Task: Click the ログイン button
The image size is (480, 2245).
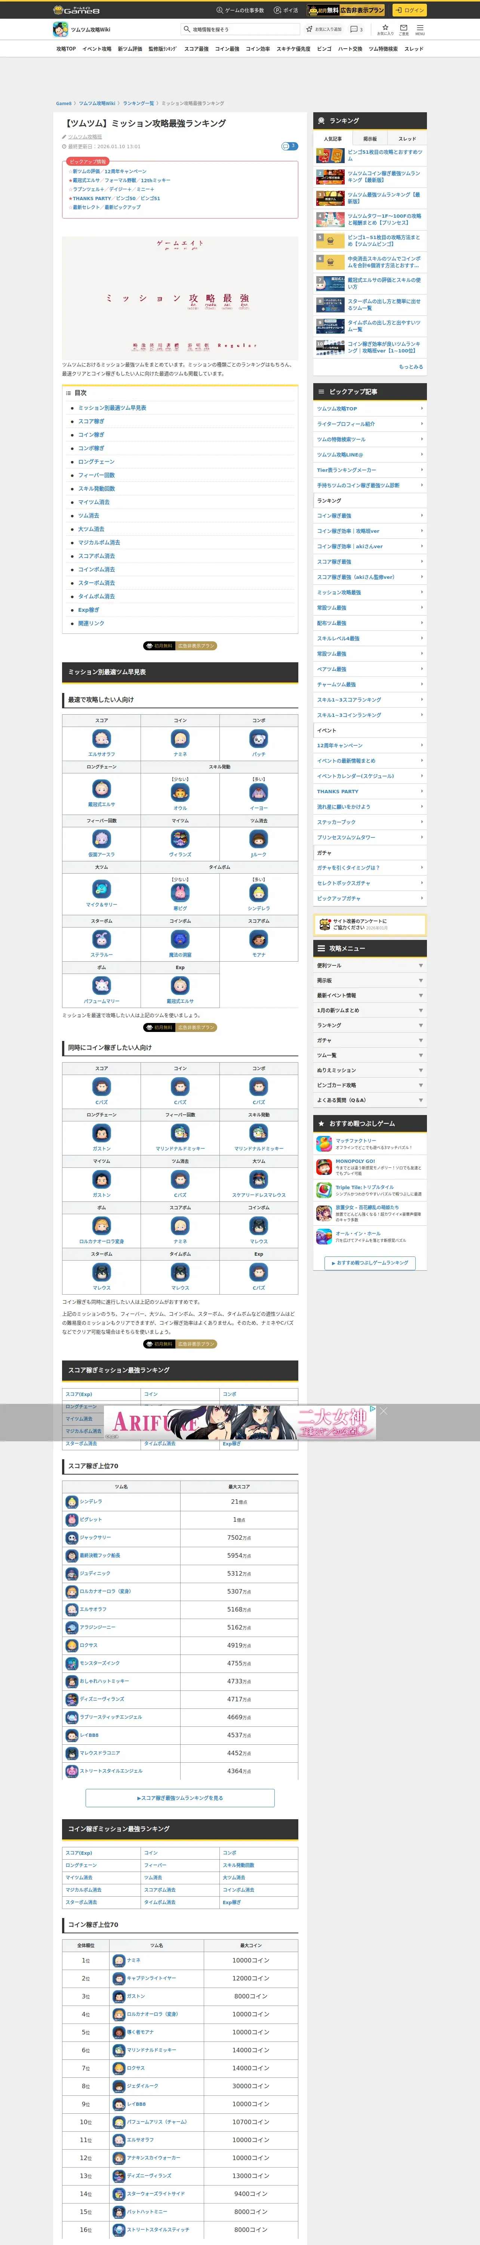Action: pos(409,10)
